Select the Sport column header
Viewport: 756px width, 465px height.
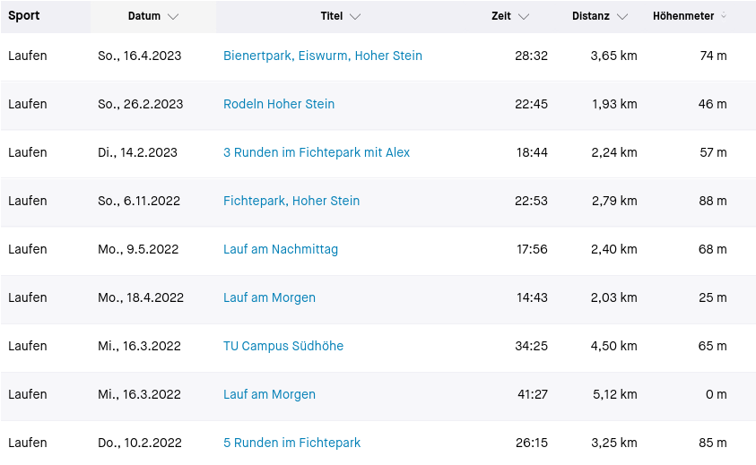point(24,16)
